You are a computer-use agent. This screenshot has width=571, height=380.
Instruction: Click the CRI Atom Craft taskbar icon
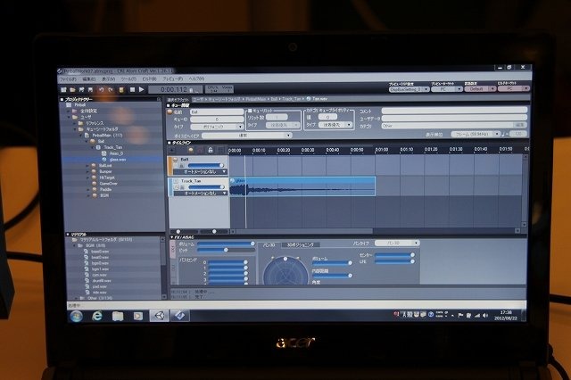[x=180, y=316]
